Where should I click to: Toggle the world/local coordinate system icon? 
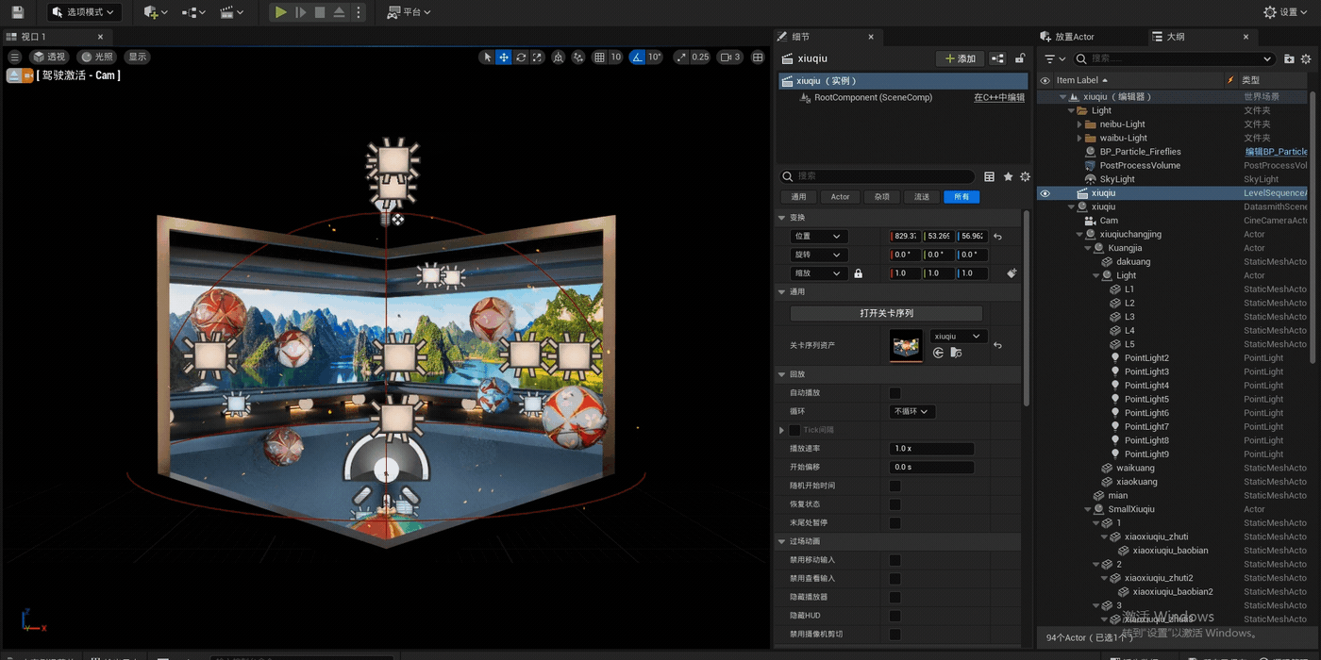pyautogui.click(x=559, y=58)
